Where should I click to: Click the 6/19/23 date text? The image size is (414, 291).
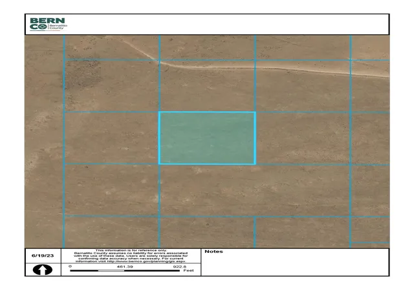tap(43, 255)
